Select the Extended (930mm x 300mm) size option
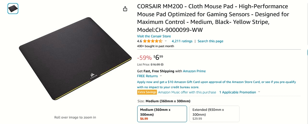Viewport: 308px width, 124px height. pos(215,114)
